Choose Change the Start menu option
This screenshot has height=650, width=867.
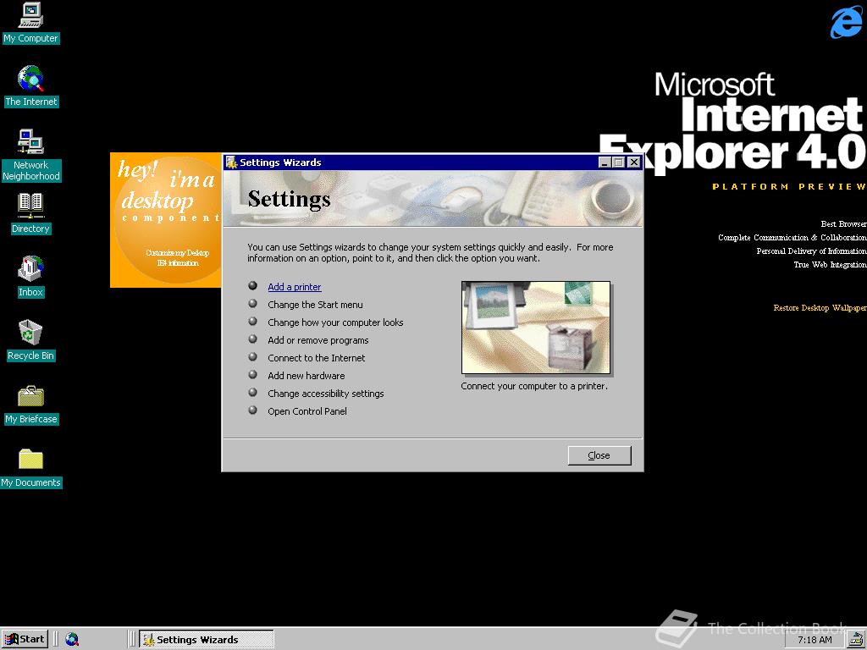[x=315, y=305]
